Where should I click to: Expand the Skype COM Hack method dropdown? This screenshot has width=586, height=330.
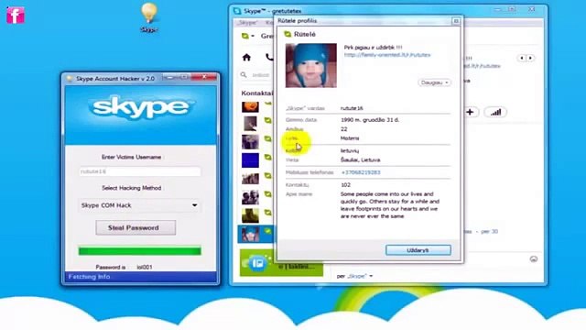tap(139, 205)
